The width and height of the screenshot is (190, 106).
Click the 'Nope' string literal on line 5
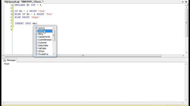[x=35, y=17]
